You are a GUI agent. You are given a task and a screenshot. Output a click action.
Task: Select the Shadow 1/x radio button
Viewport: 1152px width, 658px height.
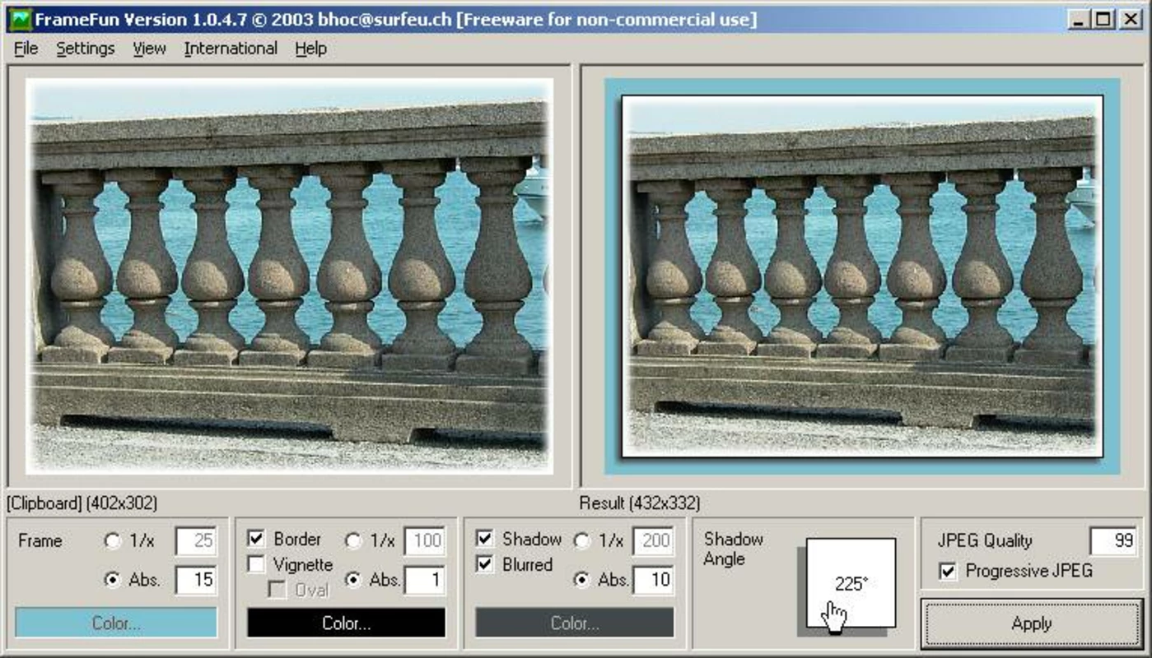pyautogui.click(x=582, y=540)
